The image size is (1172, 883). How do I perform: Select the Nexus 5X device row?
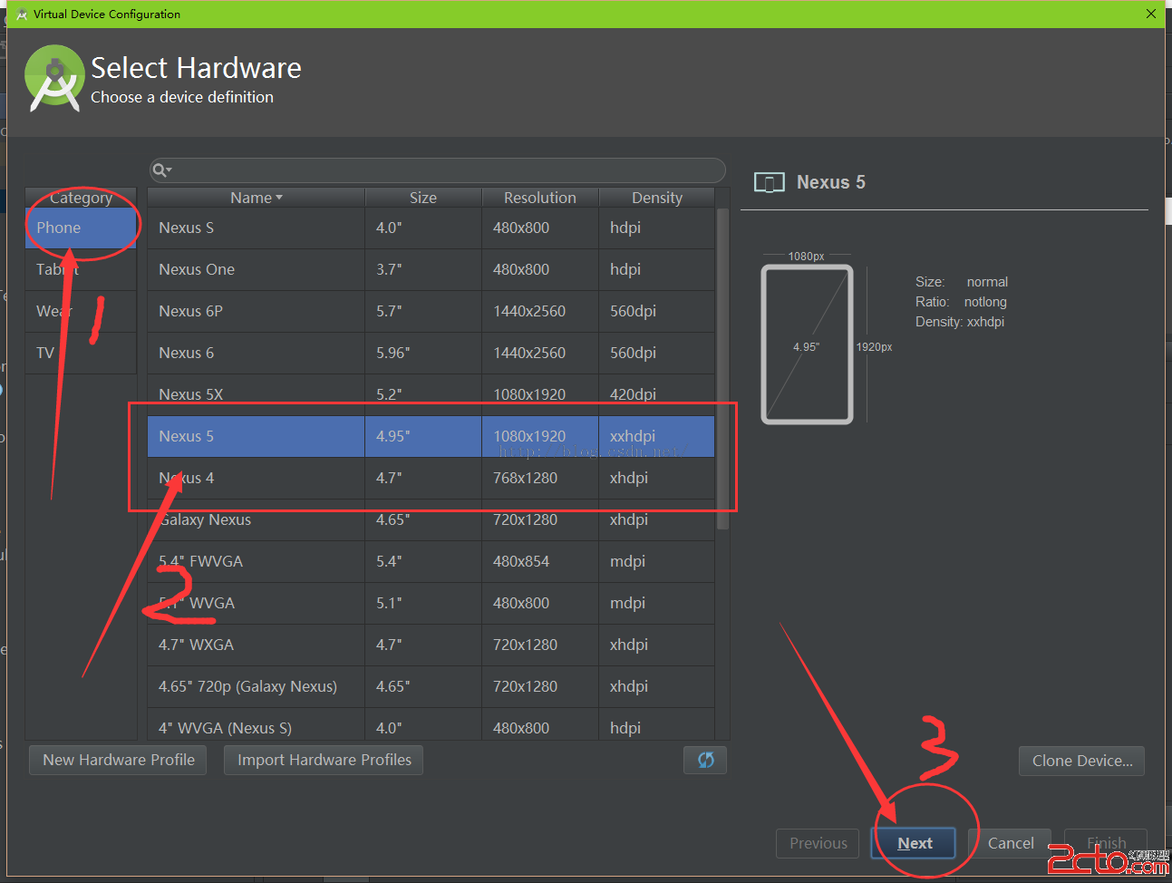[x=431, y=394]
